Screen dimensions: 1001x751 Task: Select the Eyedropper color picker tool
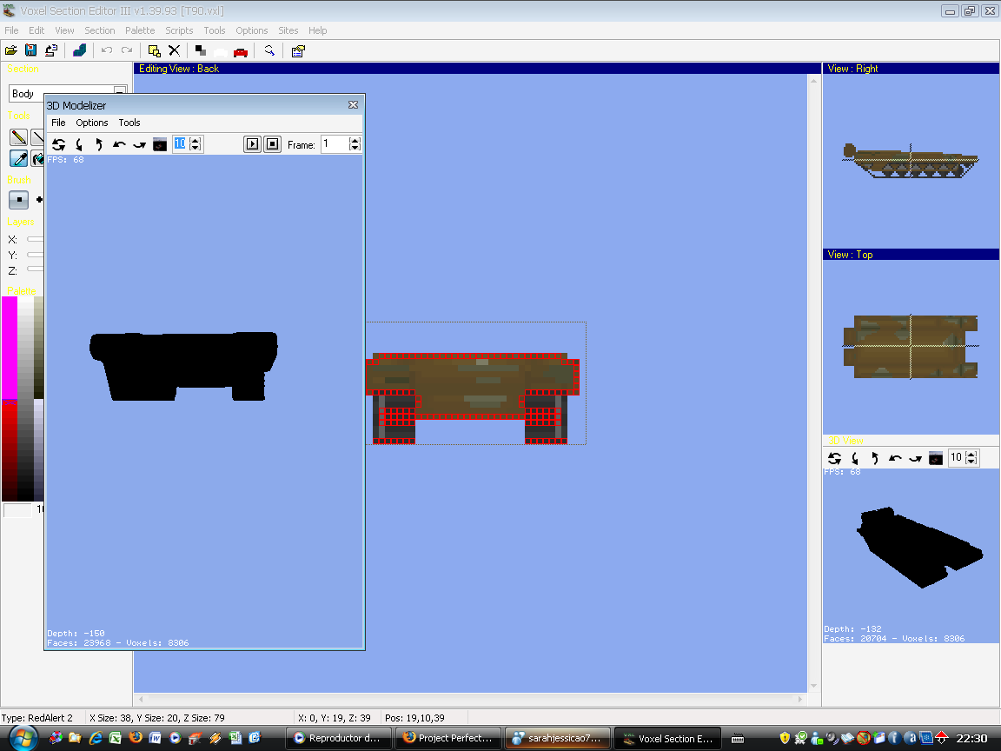(x=18, y=158)
